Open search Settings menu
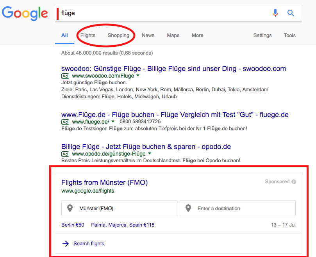 coord(262,35)
